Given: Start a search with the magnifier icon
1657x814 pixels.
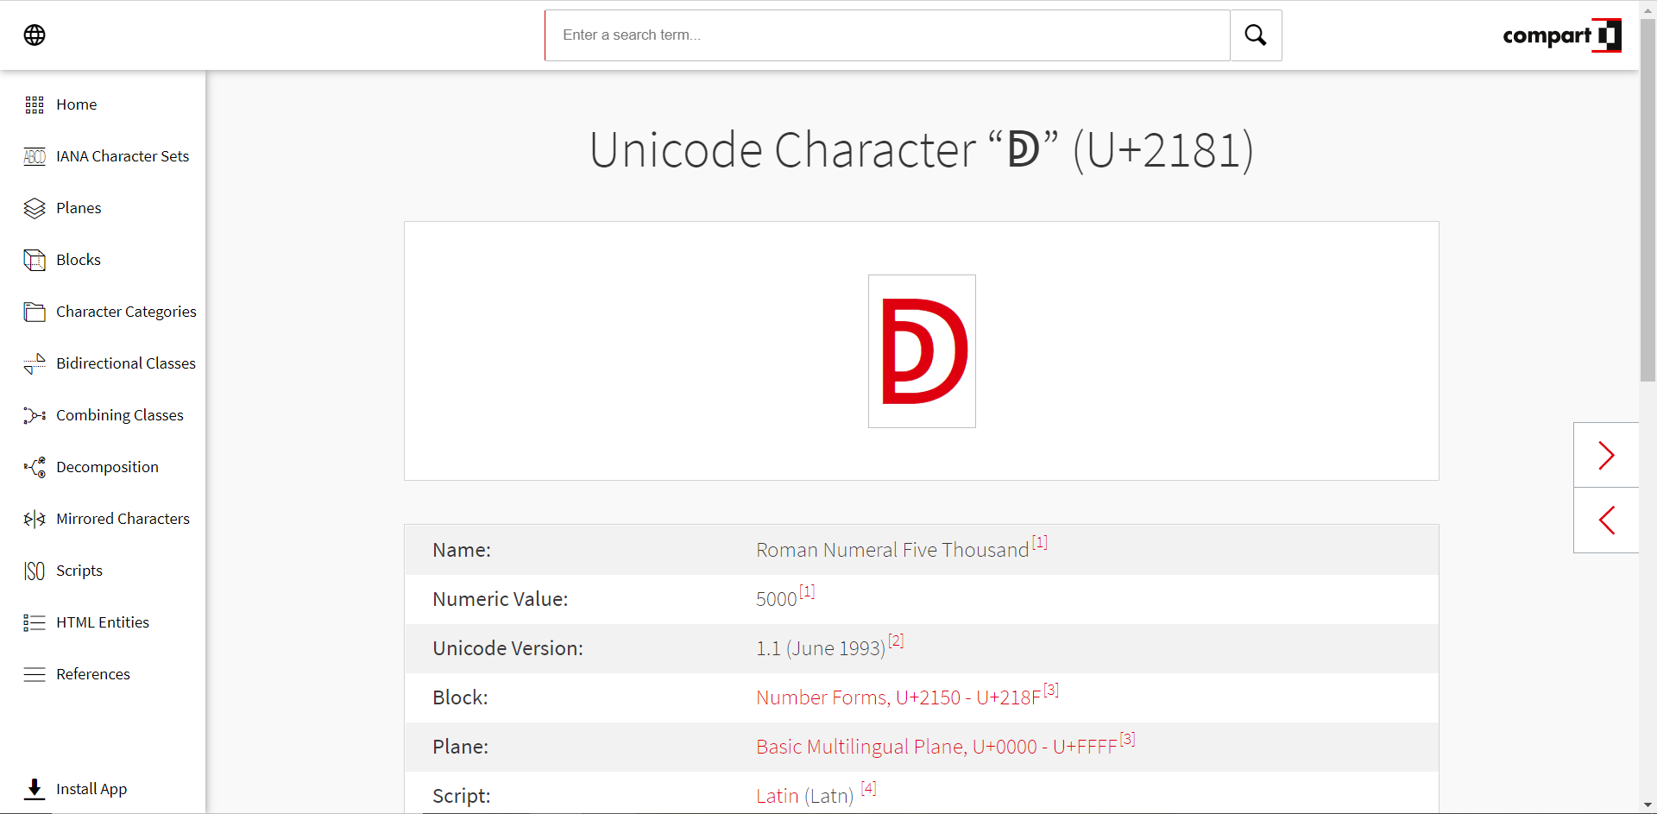Looking at the screenshot, I should click(x=1255, y=35).
